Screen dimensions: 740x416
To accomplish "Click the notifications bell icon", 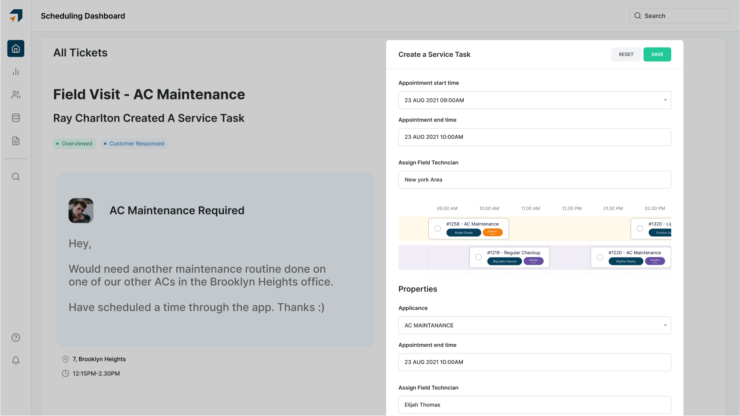I will (16, 361).
